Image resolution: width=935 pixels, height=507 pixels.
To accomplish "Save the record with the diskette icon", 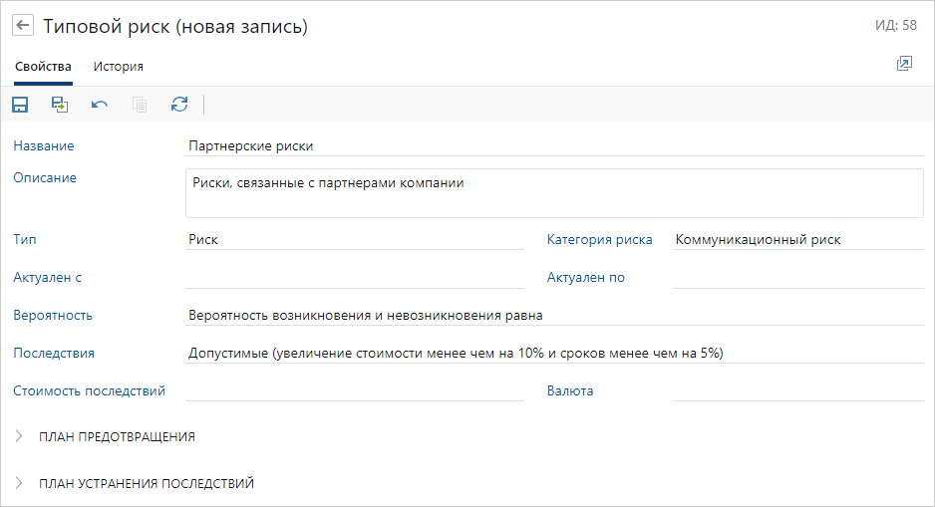I will (x=20, y=105).
